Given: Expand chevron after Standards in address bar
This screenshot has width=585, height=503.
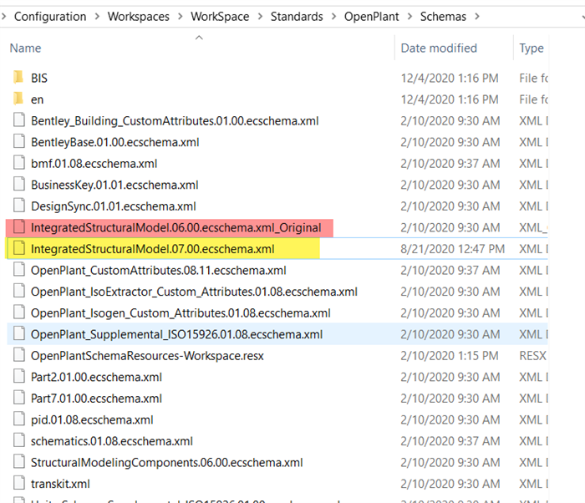Looking at the screenshot, I should pyautogui.click(x=333, y=17).
